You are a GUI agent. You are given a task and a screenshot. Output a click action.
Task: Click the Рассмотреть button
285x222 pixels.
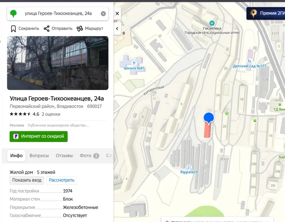61,180
